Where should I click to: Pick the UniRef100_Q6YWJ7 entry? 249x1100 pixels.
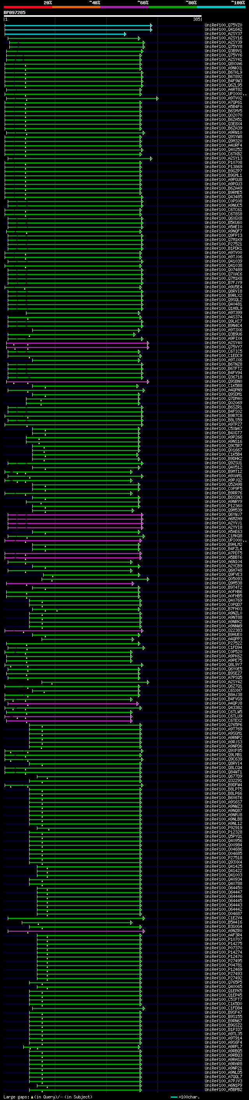223,515
